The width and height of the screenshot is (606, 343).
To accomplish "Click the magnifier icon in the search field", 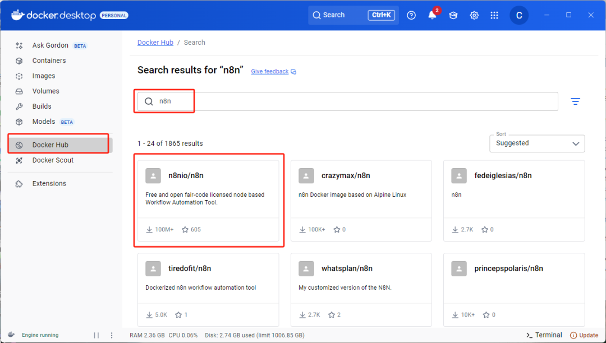I will [x=149, y=101].
